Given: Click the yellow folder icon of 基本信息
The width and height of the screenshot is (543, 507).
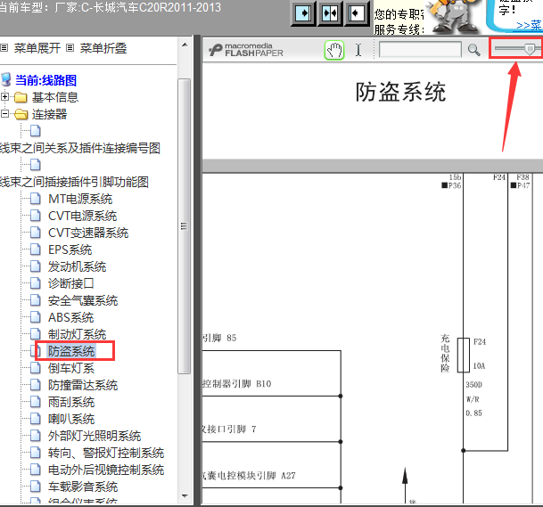Looking at the screenshot, I should tap(21, 98).
